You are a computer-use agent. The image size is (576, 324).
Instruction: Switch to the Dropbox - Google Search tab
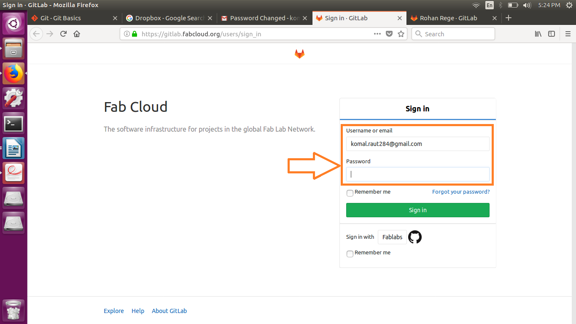coord(170,18)
